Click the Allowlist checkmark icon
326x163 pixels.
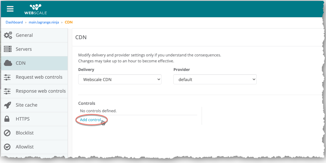[7, 147]
